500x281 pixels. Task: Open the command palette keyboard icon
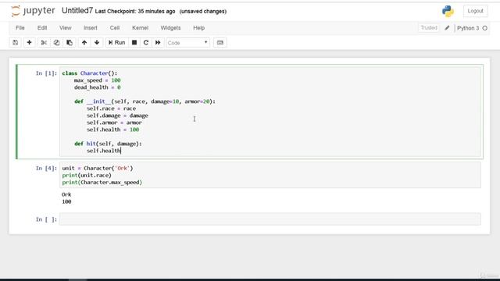220,42
